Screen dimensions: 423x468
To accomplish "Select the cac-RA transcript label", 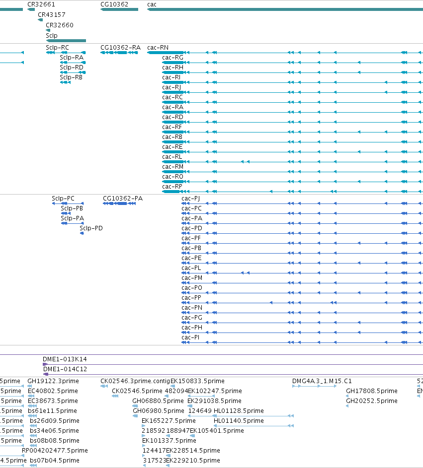I will point(173,107).
